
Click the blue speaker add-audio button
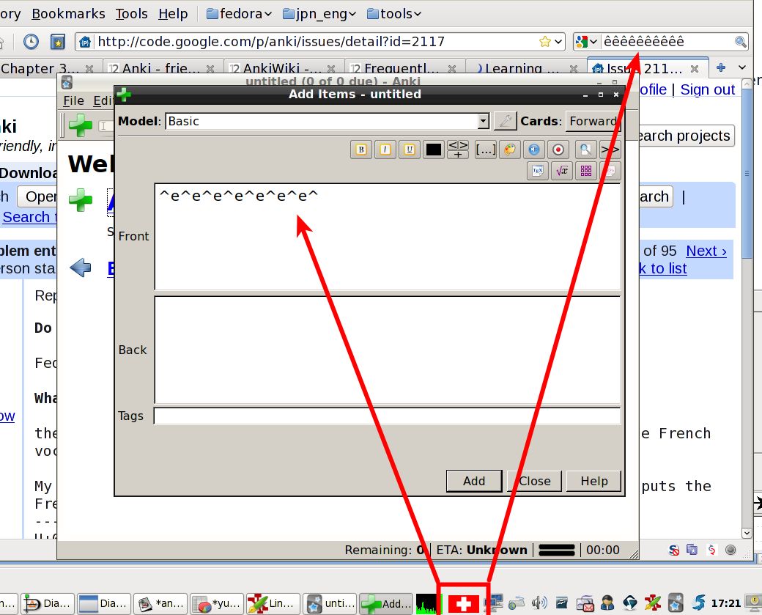click(534, 150)
